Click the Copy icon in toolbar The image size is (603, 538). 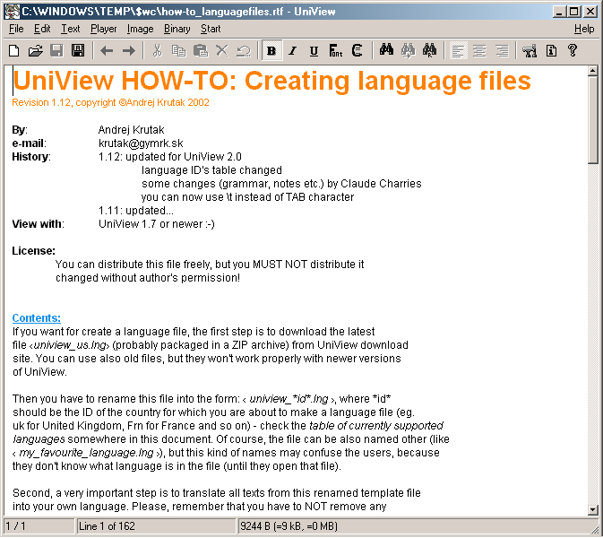pos(179,50)
